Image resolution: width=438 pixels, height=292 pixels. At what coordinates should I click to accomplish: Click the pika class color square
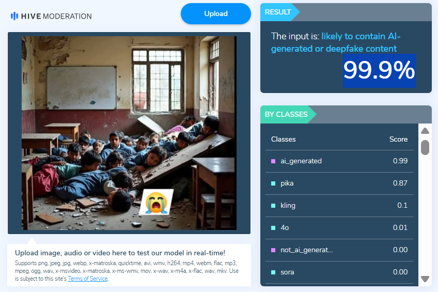273,183
